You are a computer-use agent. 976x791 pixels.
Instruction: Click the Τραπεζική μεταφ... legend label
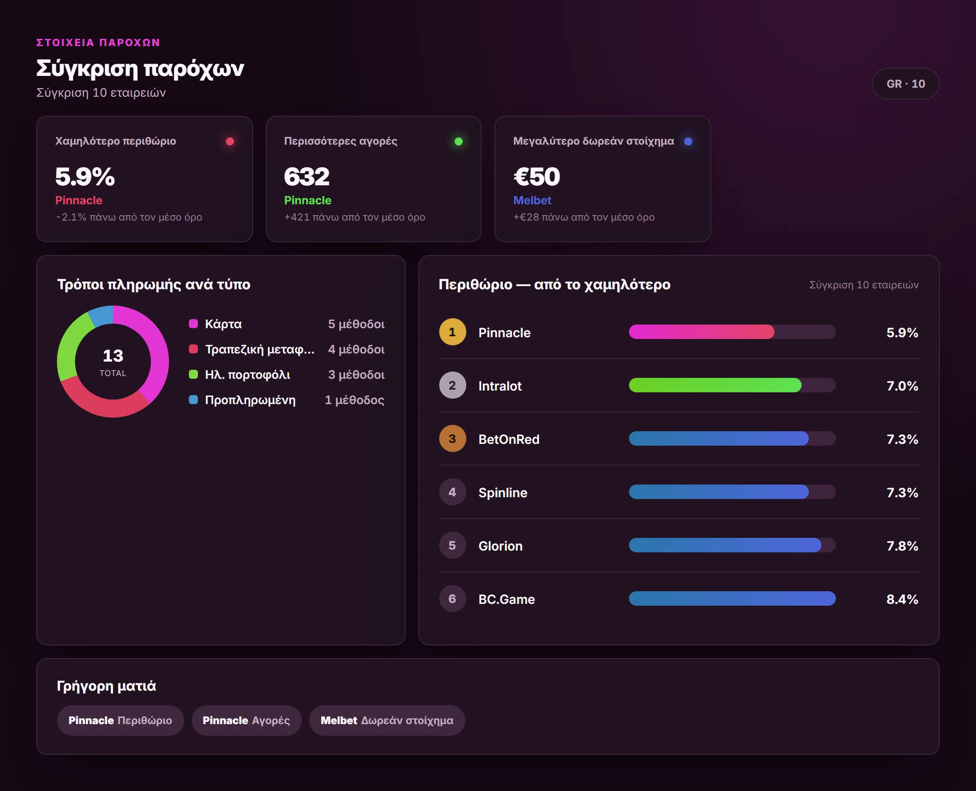pyautogui.click(x=260, y=349)
